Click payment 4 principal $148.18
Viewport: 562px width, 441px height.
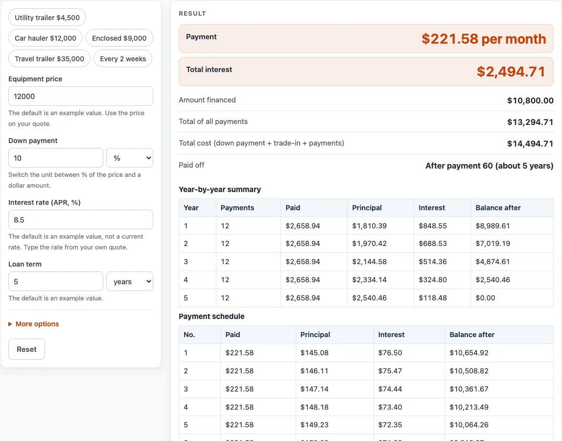click(x=314, y=407)
